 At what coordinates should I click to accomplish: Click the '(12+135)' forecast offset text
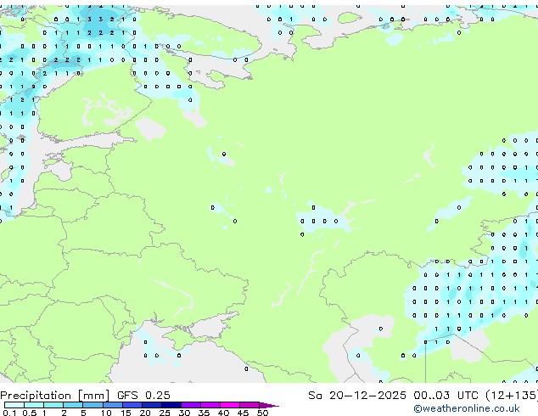(512, 396)
